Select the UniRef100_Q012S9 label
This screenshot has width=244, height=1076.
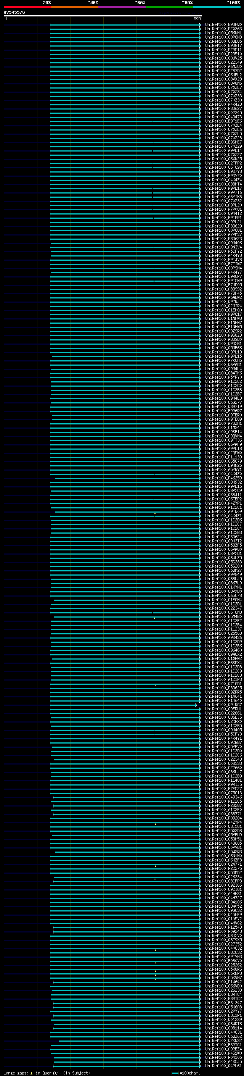pyautogui.click(x=223, y=1019)
